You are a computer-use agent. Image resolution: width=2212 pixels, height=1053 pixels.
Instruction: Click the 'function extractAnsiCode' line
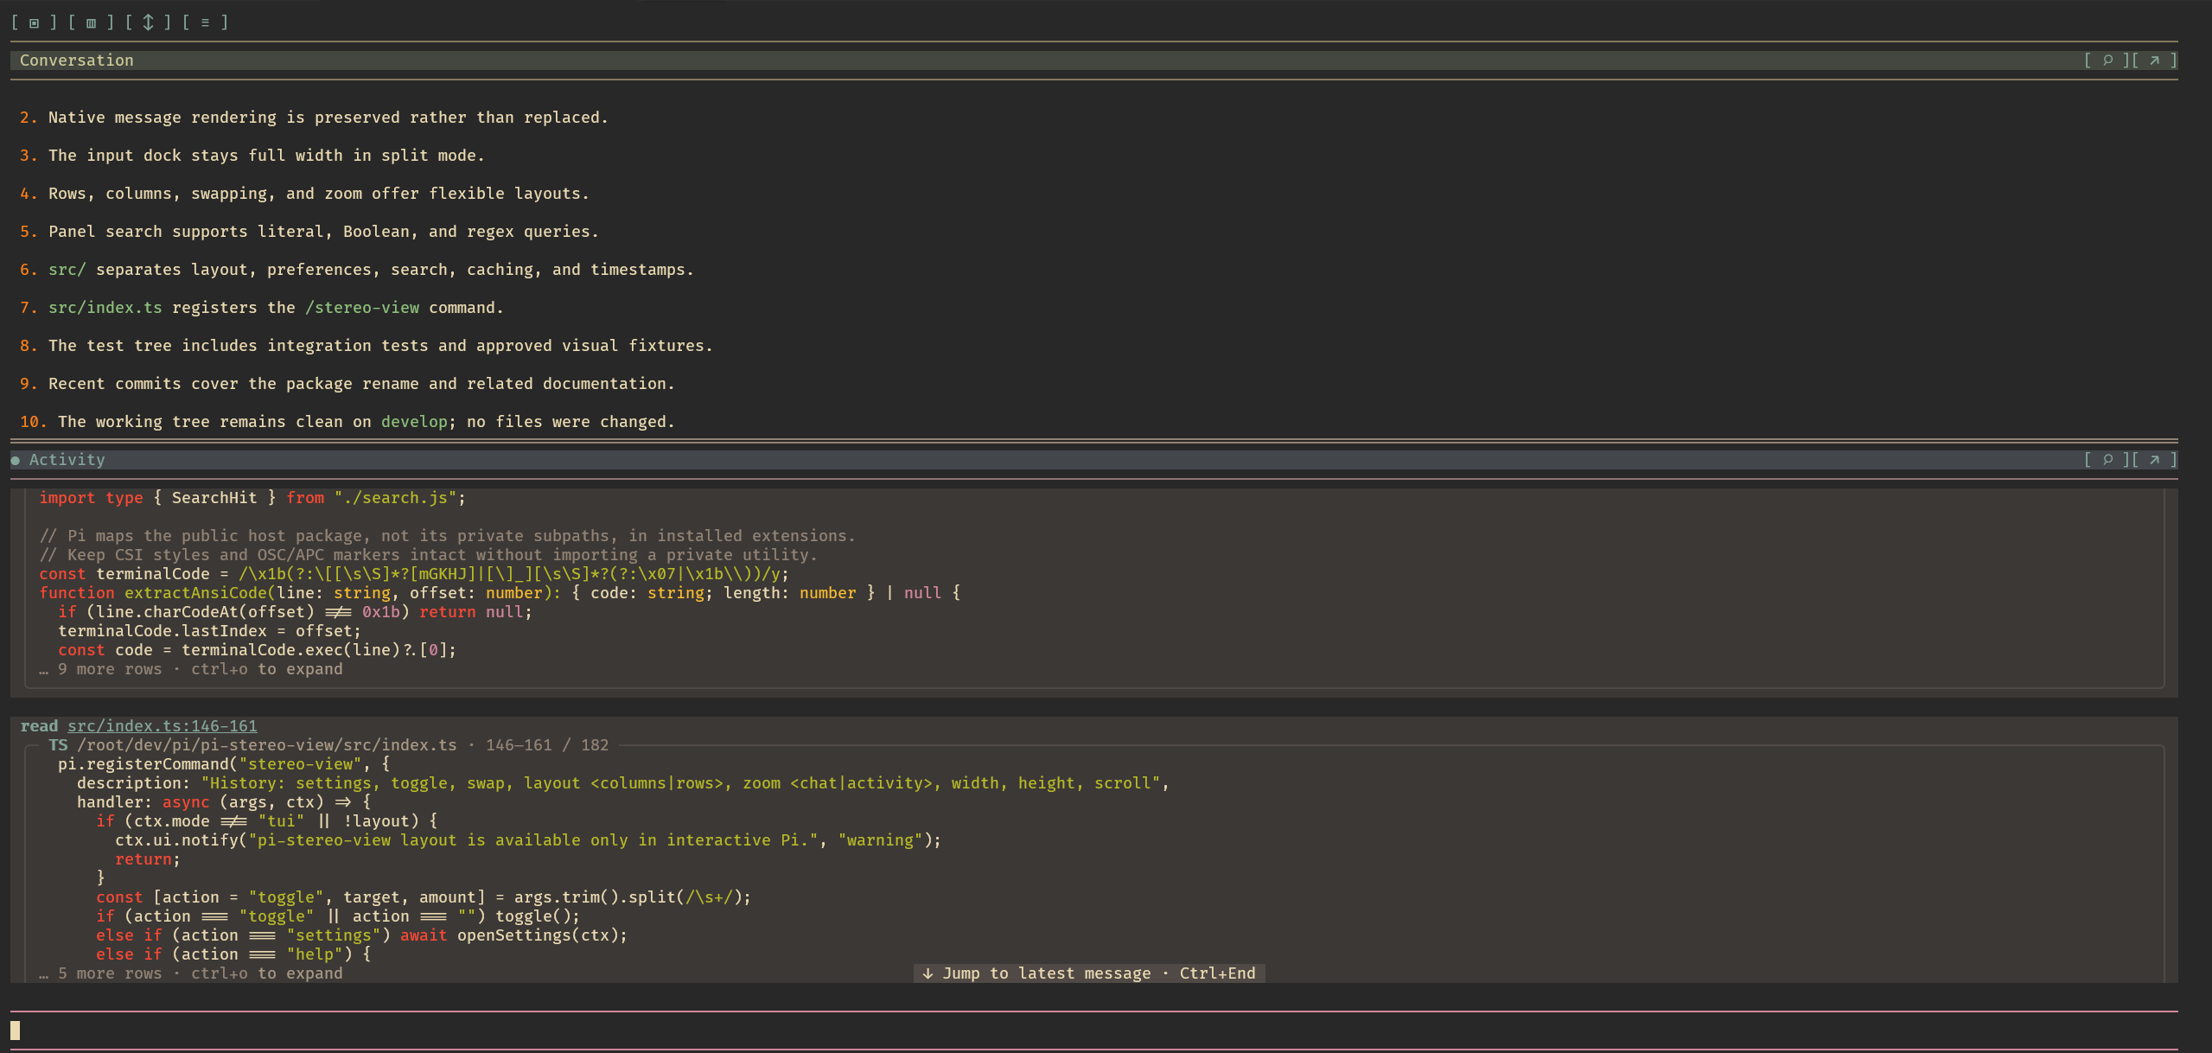coord(500,593)
